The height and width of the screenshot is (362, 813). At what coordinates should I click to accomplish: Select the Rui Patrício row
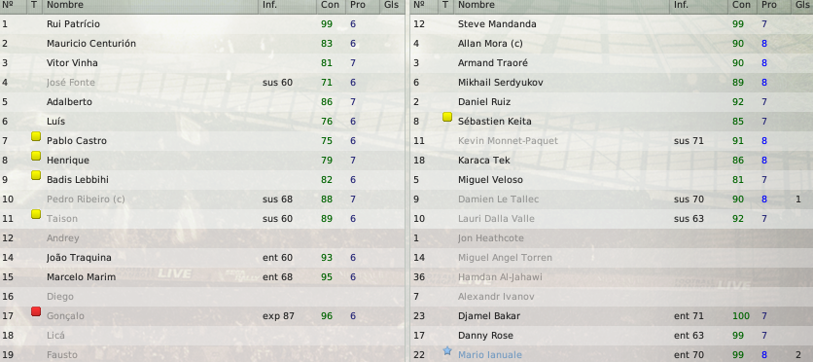click(201, 24)
